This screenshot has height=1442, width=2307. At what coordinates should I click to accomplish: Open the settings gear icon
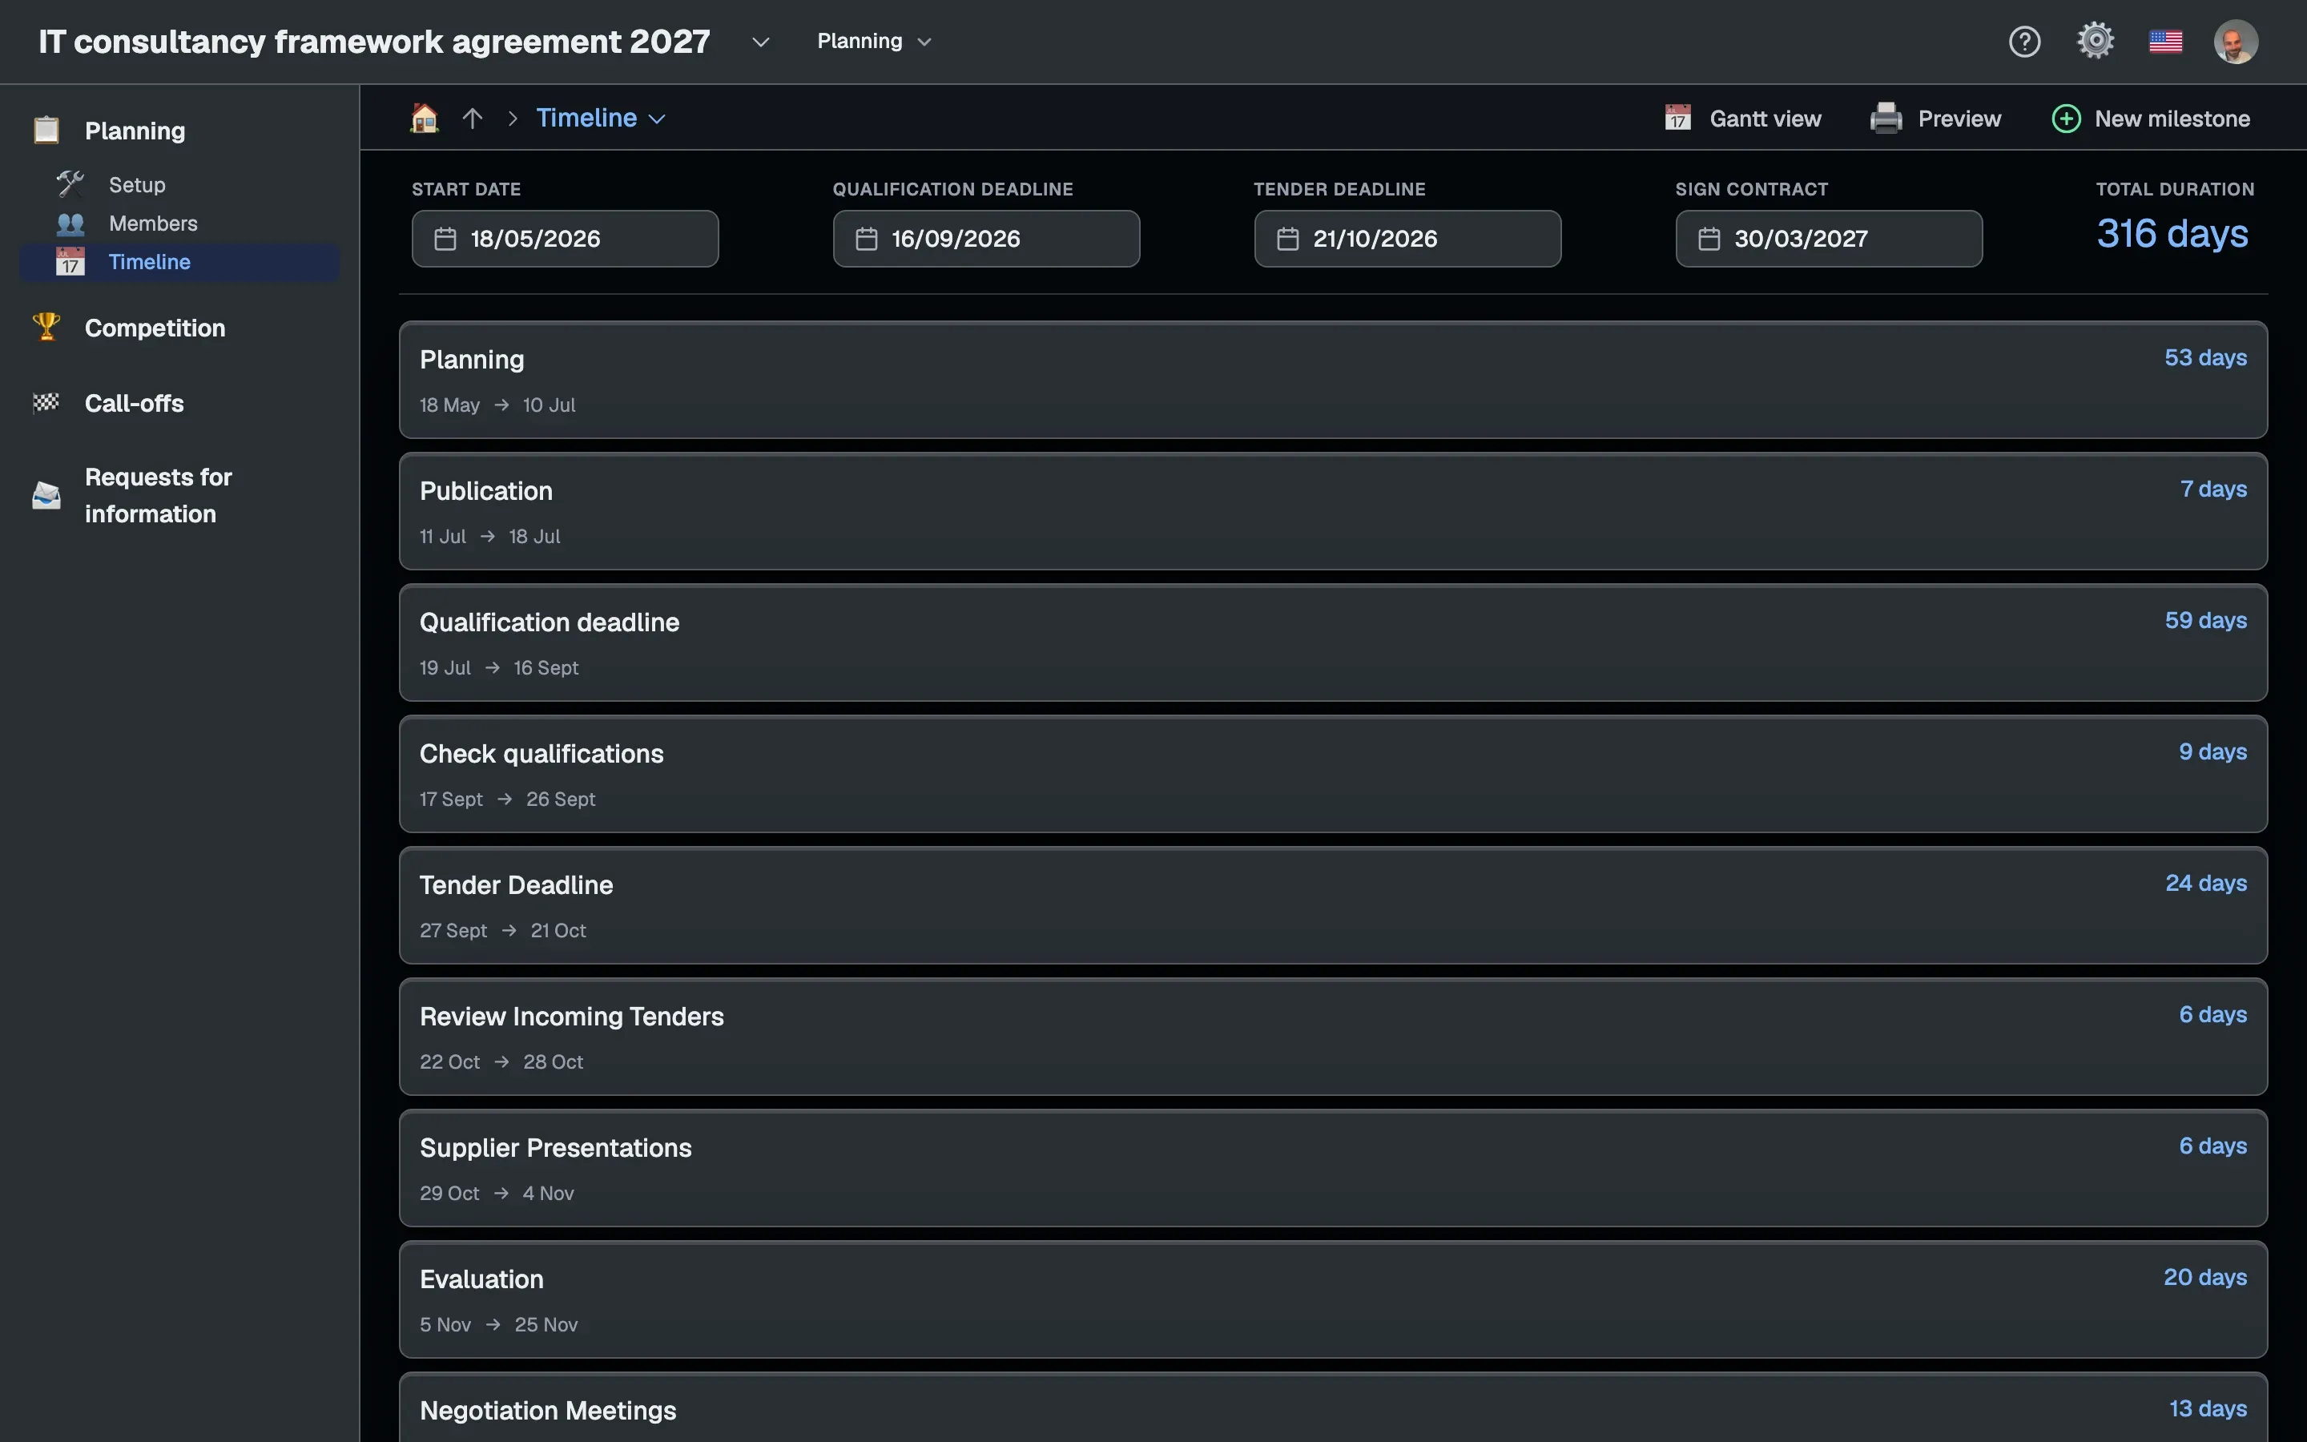click(2096, 41)
